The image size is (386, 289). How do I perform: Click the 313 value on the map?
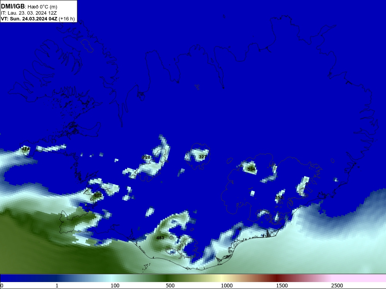tap(279, 197)
